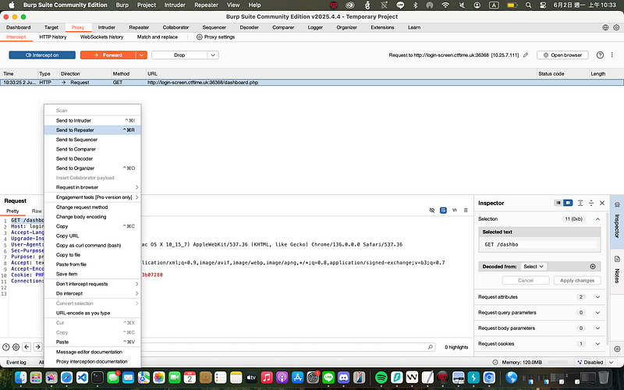Switch to the Decoder tab
The width and height of the screenshot is (624, 390).
tap(249, 27)
